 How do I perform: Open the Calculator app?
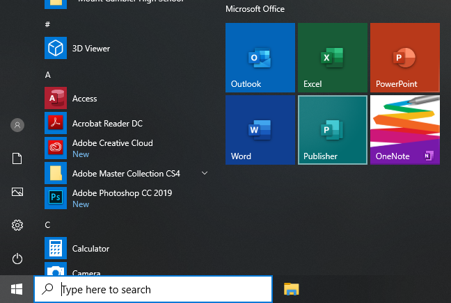click(x=127, y=248)
